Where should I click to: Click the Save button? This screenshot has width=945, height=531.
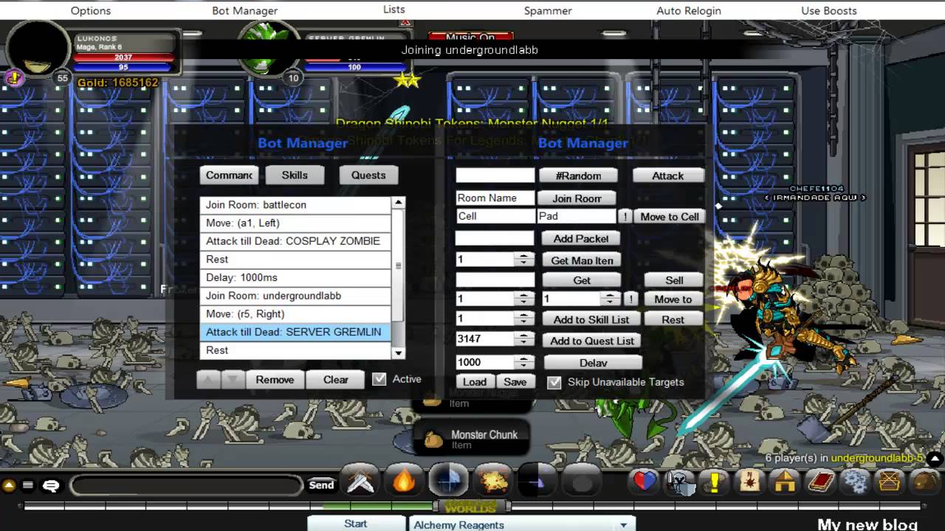(x=515, y=381)
